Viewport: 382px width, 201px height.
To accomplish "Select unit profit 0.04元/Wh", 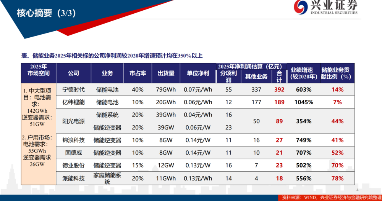I will point(198,115).
